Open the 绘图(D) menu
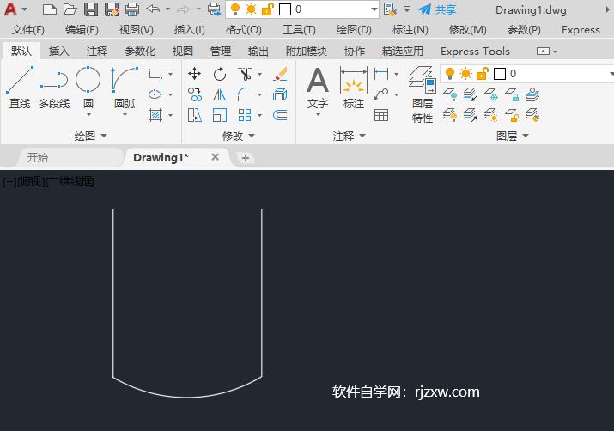 pyautogui.click(x=354, y=30)
